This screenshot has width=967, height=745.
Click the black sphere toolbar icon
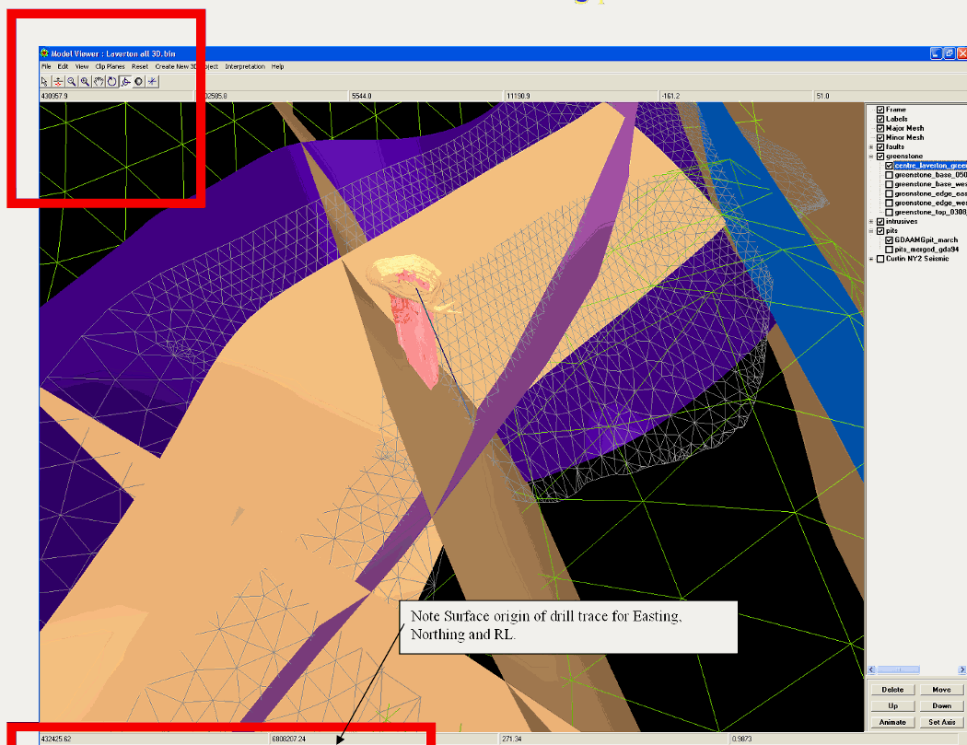139,81
